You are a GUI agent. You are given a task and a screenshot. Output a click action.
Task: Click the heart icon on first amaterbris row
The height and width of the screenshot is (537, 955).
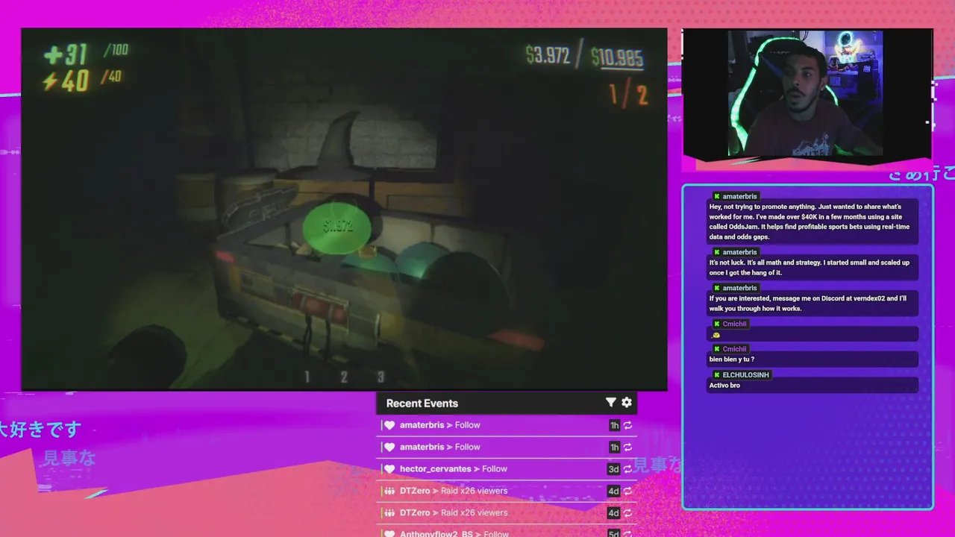point(389,425)
